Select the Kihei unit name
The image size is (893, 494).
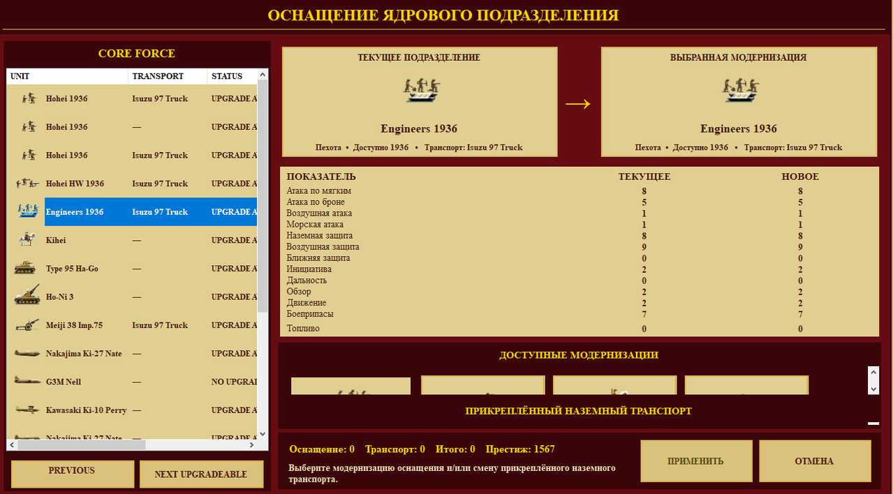tap(56, 240)
